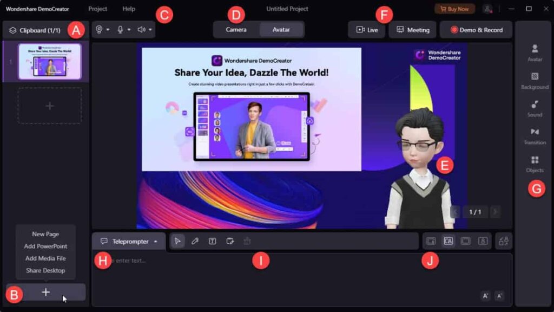Increase teleprompter font size
Screen dimensions: 554x312
(x=485, y=296)
